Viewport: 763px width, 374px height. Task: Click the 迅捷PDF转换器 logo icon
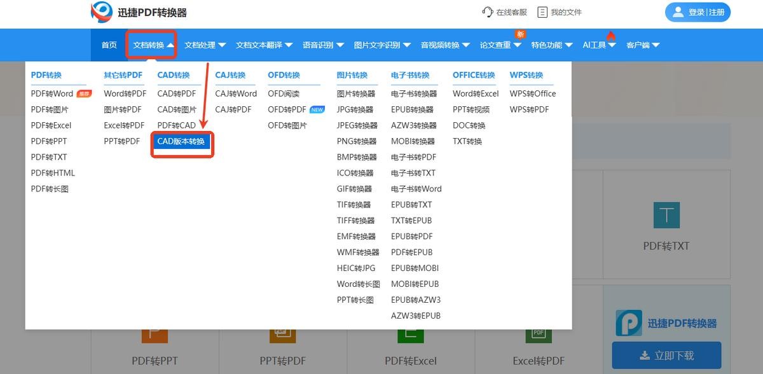[x=102, y=12]
